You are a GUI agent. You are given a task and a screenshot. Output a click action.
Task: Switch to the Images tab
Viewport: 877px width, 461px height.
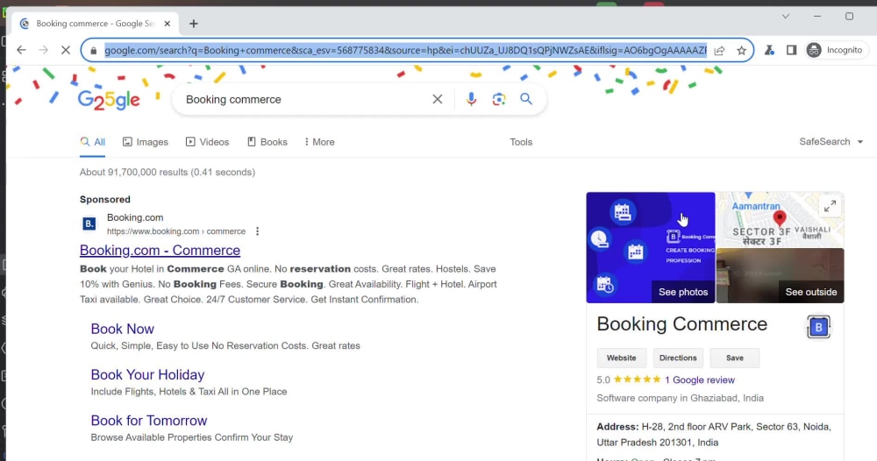tap(146, 142)
